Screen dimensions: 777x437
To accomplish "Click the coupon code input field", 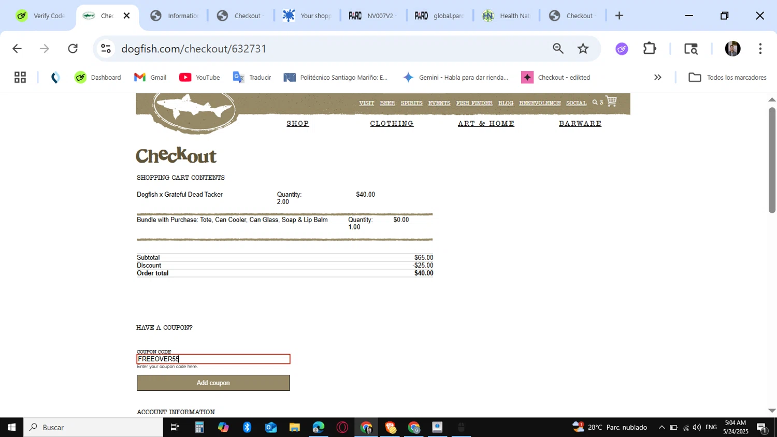I will 213,359.
